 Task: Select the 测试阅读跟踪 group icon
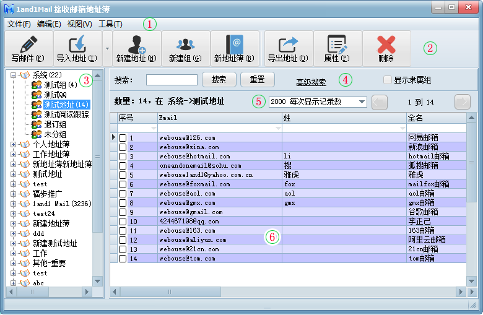coord(37,114)
